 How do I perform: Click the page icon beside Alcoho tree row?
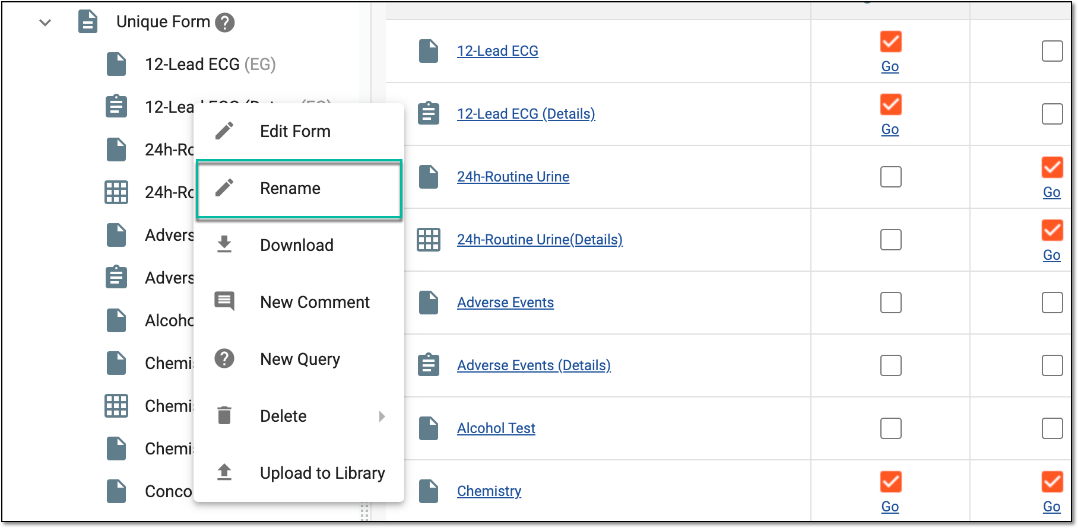tap(116, 320)
